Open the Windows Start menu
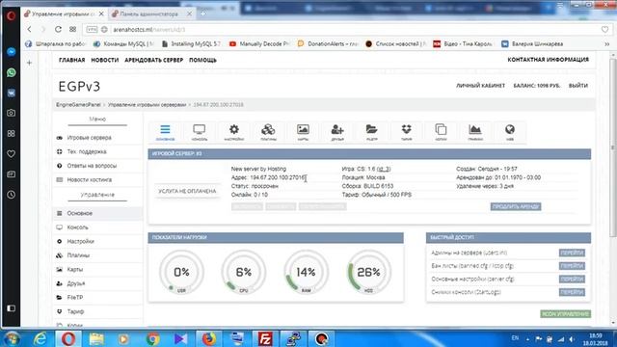 12,338
